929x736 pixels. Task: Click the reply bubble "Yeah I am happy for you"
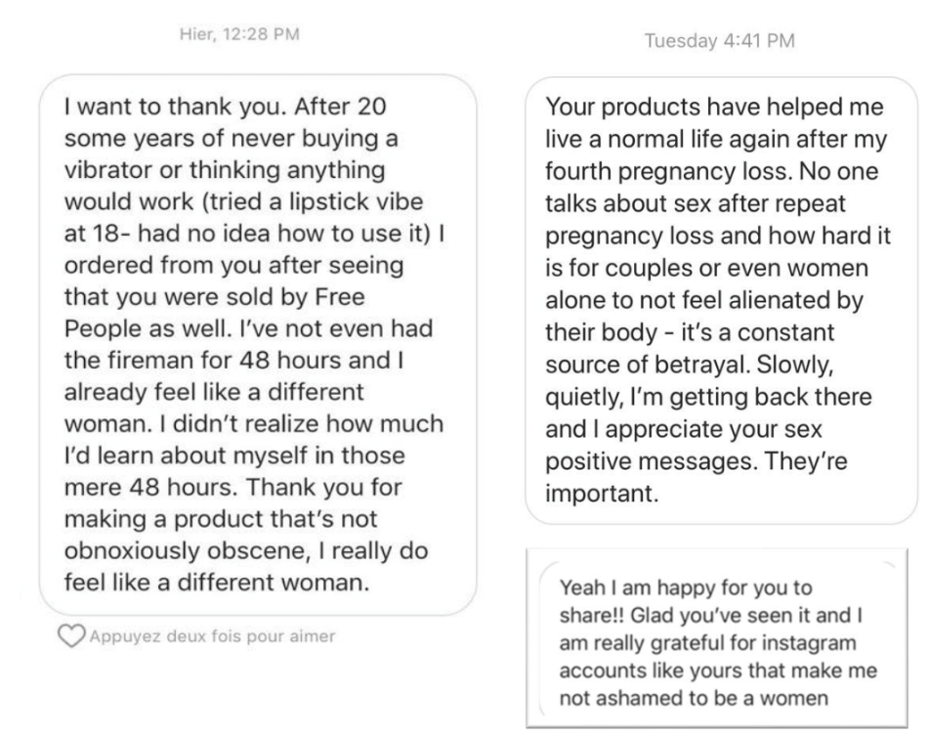tap(717, 639)
